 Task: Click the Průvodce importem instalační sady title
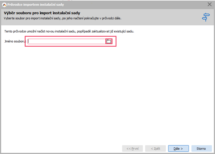click(34, 4)
